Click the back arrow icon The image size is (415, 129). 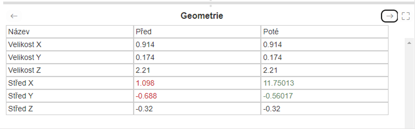tap(14, 16)
